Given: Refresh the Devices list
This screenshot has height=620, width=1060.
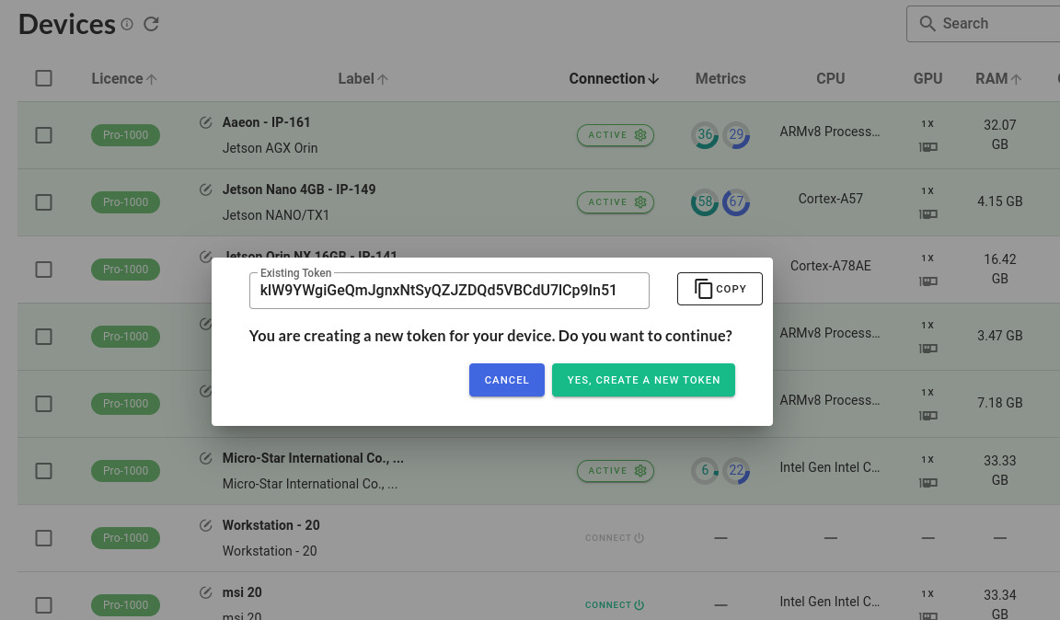Looking at the screenshot, I should point(150,25).
